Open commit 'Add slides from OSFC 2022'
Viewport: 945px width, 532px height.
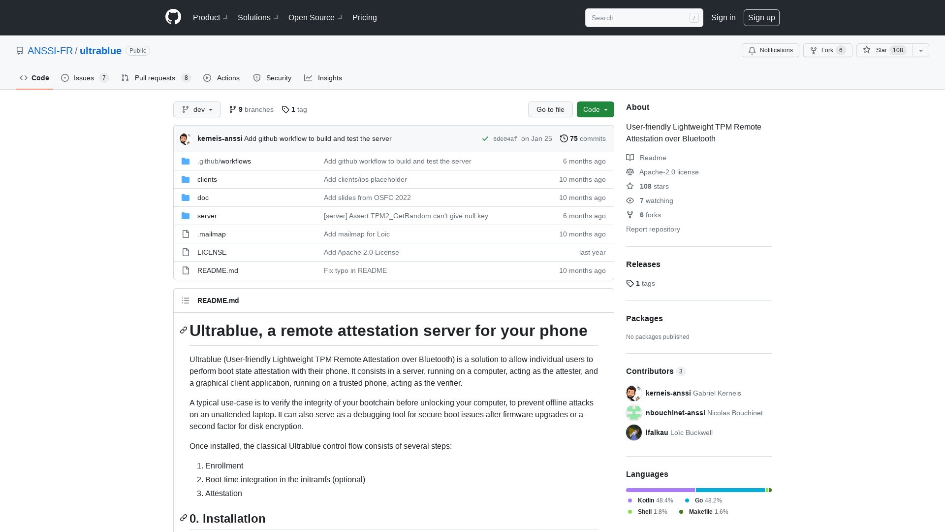(x=367, y=198)
